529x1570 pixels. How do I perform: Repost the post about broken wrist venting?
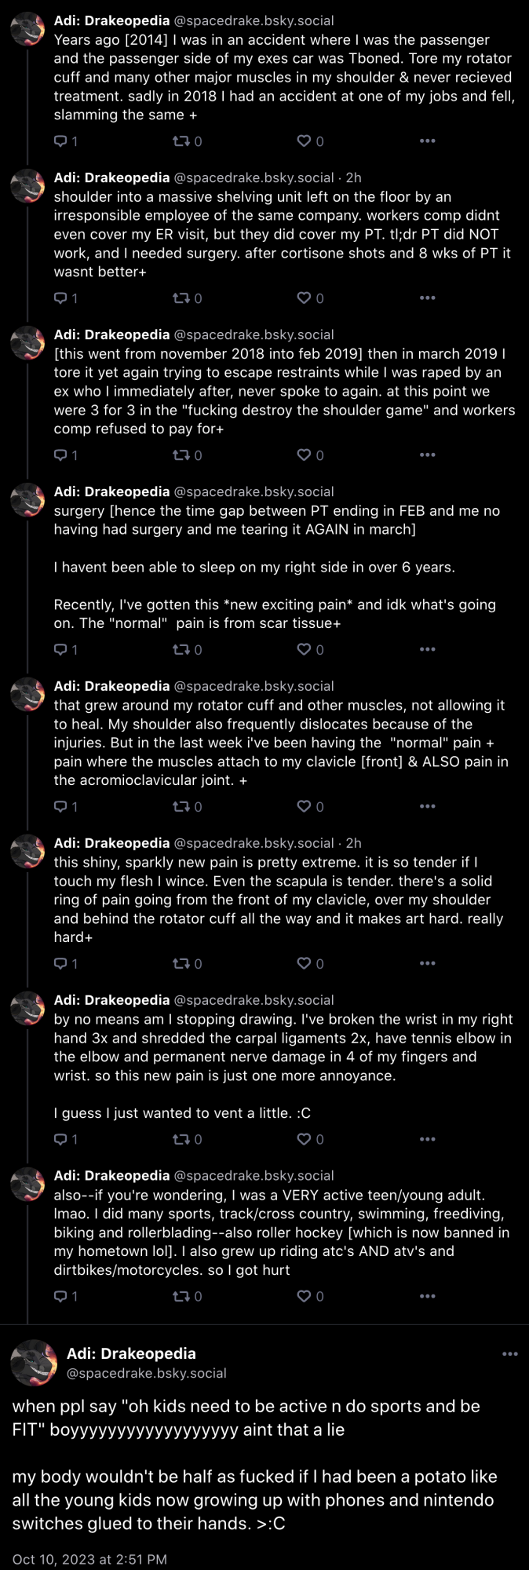coord(187,1140)
